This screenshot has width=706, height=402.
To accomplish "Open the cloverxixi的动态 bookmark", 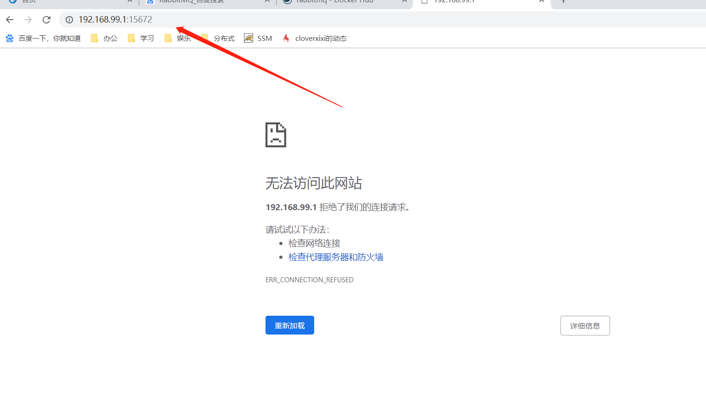I will tap(315, 39).
